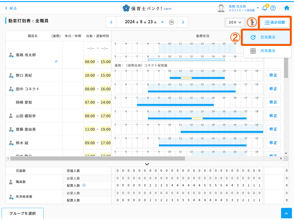Click the 保育士バンク!コネクト logo

pyautogui.click(x=147, y=8)
